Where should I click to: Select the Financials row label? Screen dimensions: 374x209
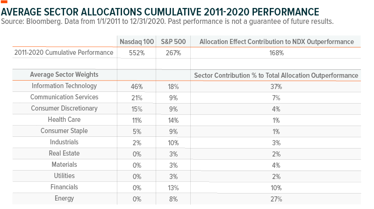tap(65, 187)
